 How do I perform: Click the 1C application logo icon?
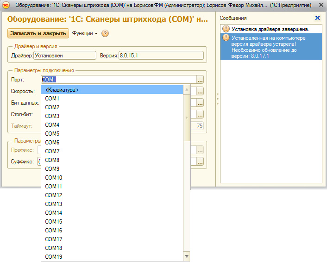6,5
